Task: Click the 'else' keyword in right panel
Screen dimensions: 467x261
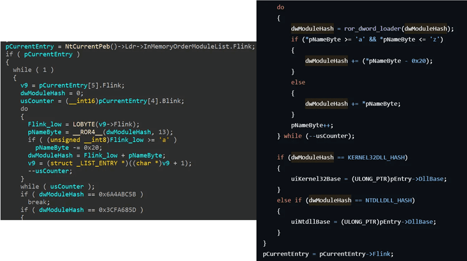Action: [298, 82]
